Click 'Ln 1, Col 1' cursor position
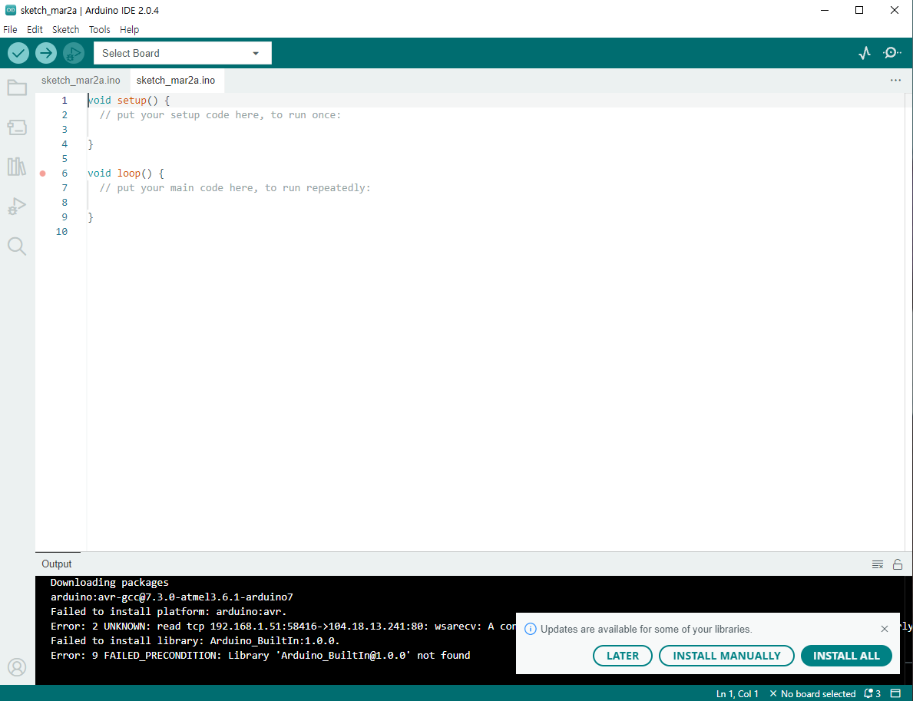This screenshot has height=701, width=913. click(x=737, y=693)
